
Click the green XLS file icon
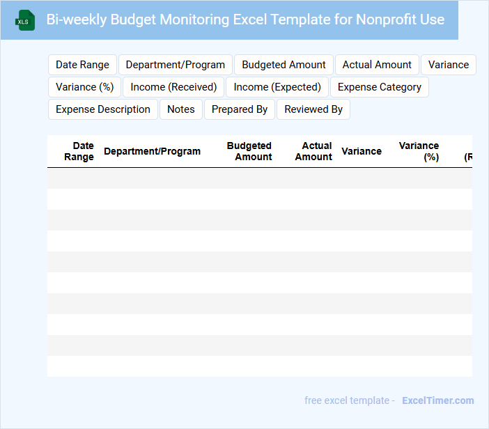26,20
